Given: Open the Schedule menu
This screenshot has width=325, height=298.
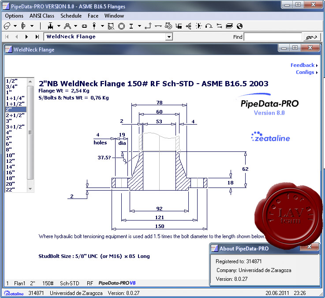Looking at the screenshot, I should click(x=71, y=16).
